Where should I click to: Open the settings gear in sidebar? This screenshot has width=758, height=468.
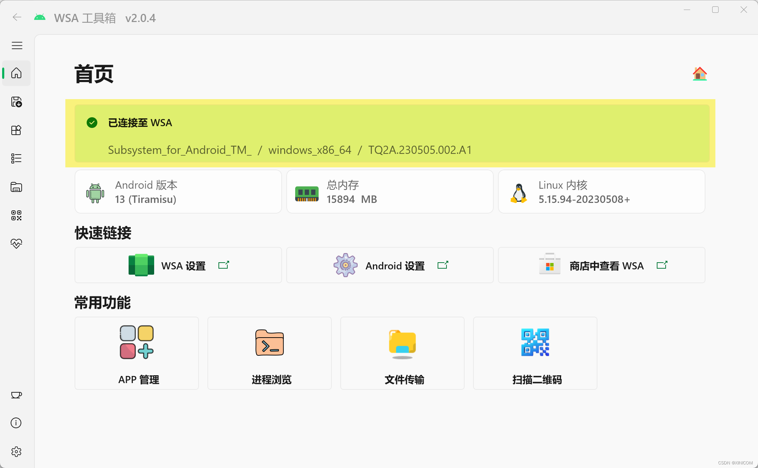pos(16,452)
